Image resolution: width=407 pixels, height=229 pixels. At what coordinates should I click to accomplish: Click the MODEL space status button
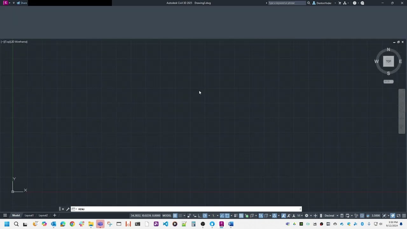(167, 216)
